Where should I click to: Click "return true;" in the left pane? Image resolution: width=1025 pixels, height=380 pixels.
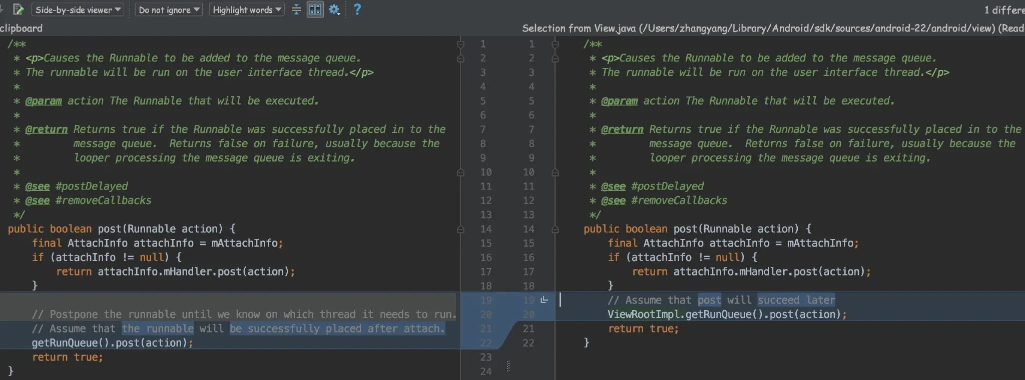pyautogui.click(x=68, y=357)
